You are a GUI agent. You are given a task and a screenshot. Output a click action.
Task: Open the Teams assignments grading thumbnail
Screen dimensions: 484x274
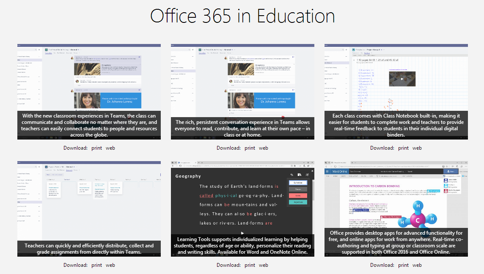pyautogui.click(x=89, y=208)
